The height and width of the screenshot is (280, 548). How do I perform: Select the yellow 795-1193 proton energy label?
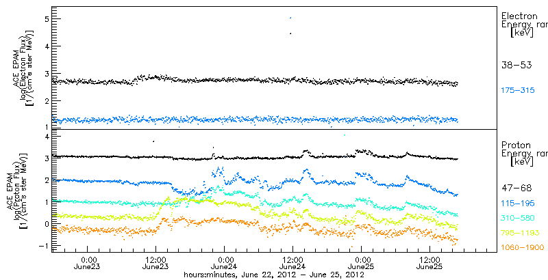tap(520, 233)
